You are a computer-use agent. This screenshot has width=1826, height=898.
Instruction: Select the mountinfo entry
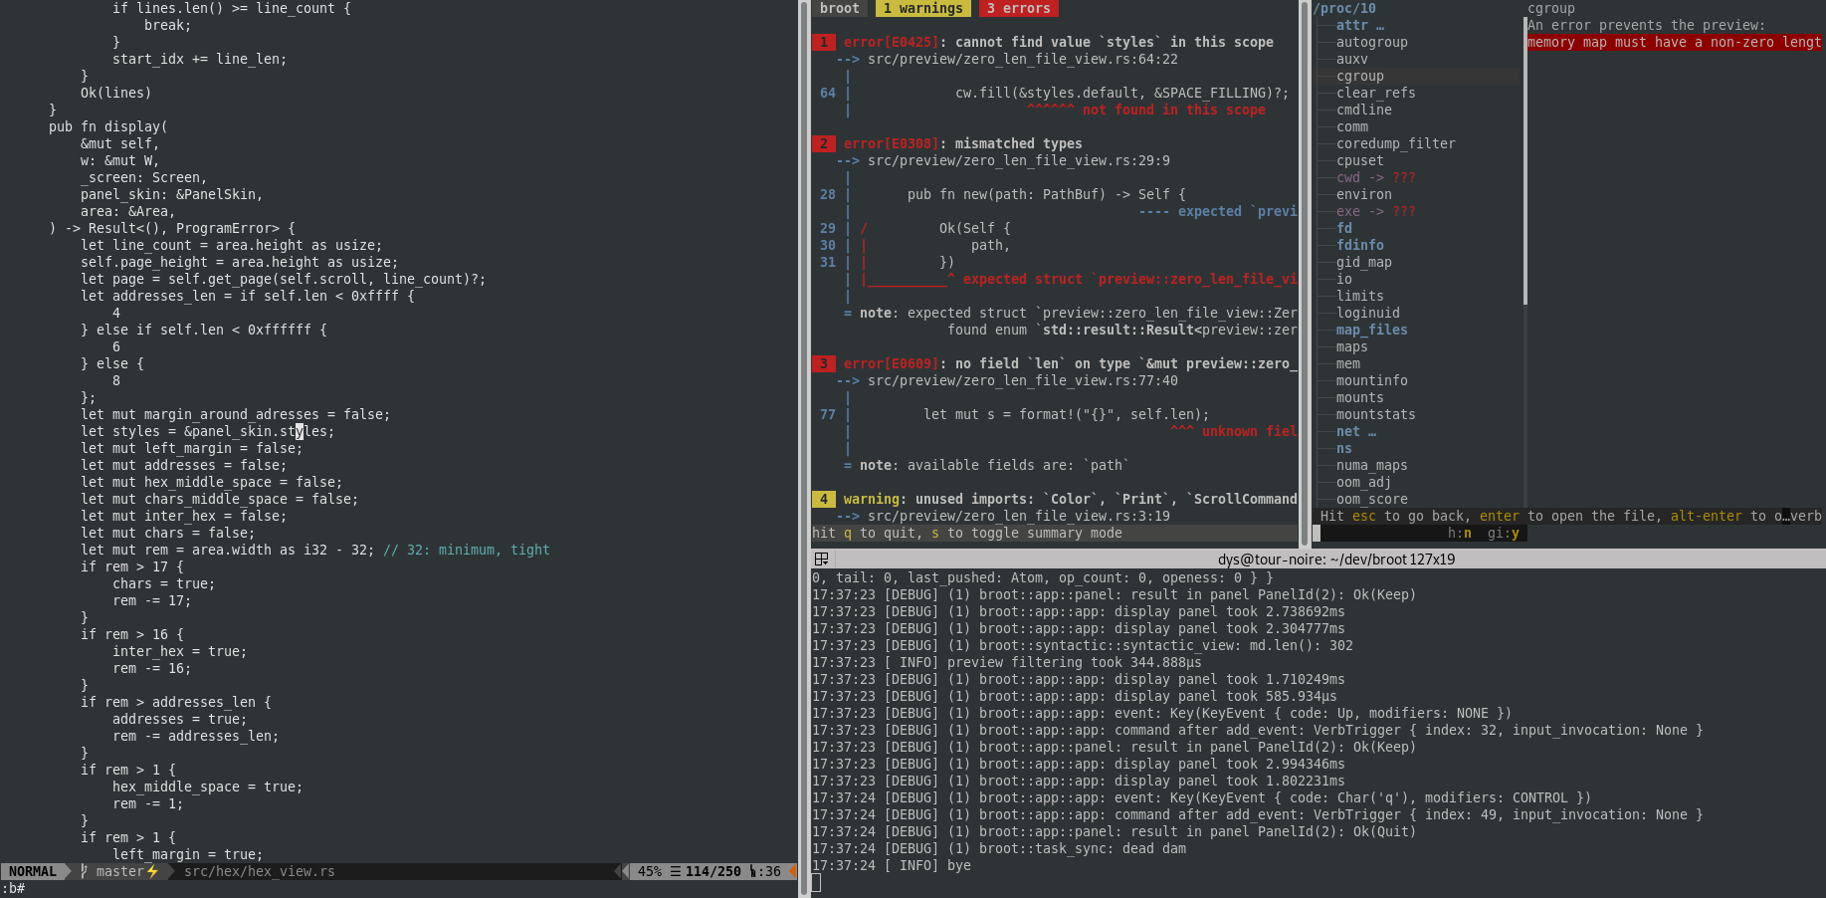point(1372,380)
